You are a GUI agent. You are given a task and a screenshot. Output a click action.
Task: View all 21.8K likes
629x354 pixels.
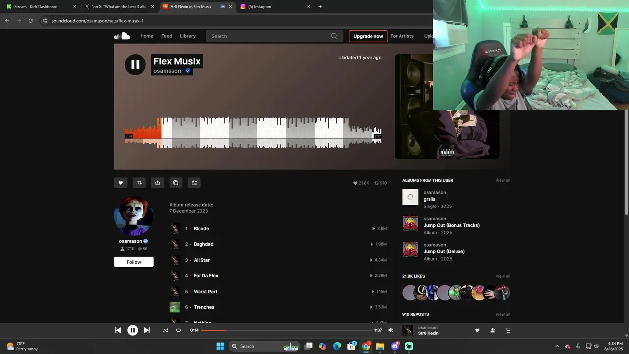503,276
